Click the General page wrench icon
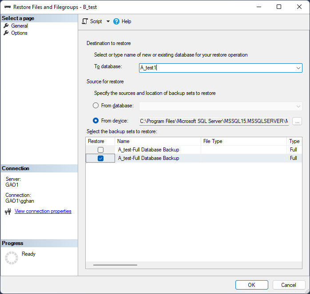 tap(6, 25)
